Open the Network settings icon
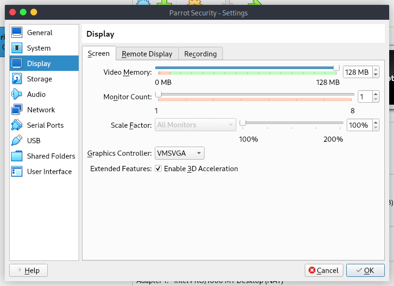 point(17,110)
